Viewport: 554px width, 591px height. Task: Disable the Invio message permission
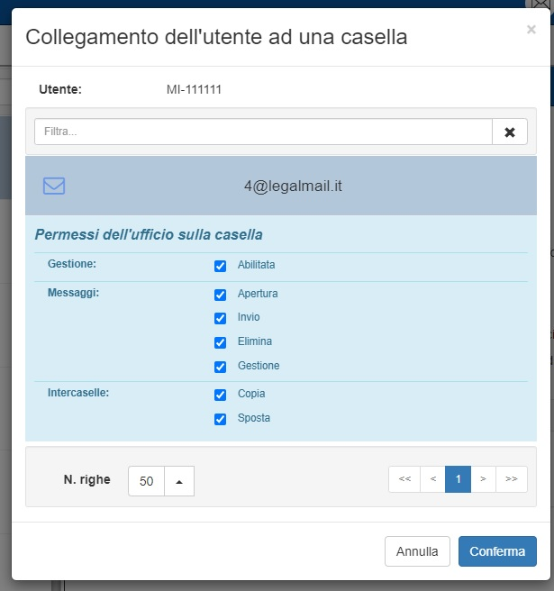pos(220,318)
